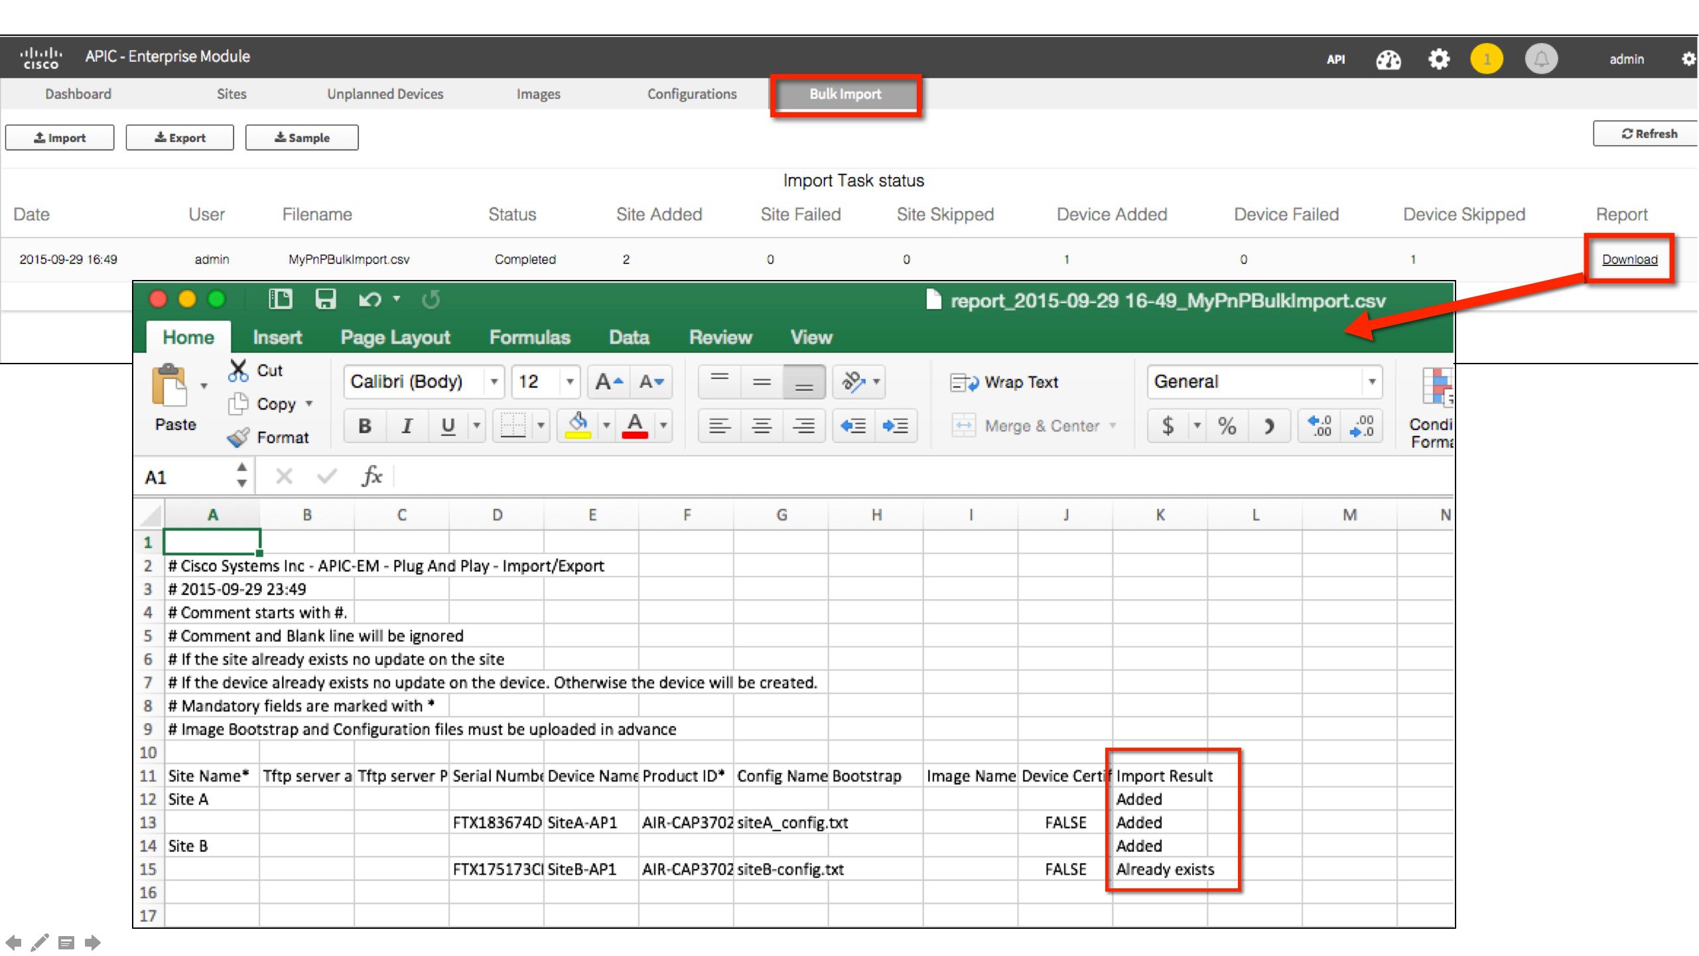
Task: Open the Data ribbon tab
Action: pyautogui.click(x=629, y=338)
